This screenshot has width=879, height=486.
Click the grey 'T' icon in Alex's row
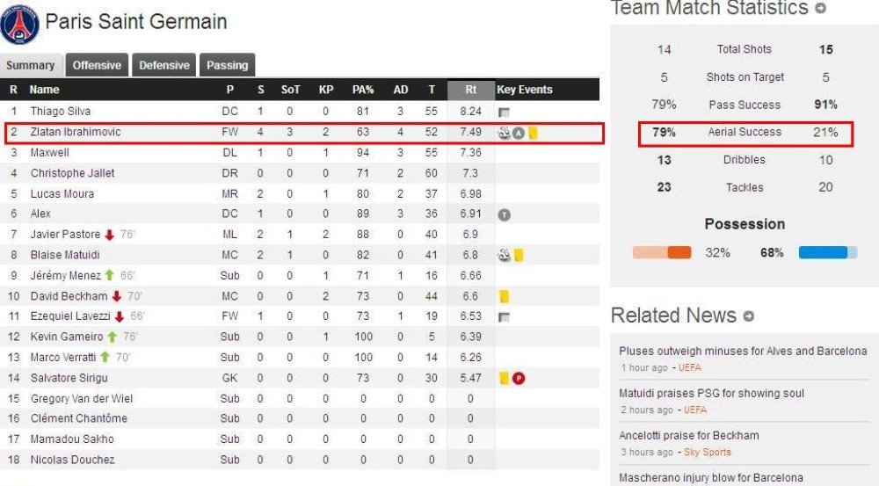504,214
